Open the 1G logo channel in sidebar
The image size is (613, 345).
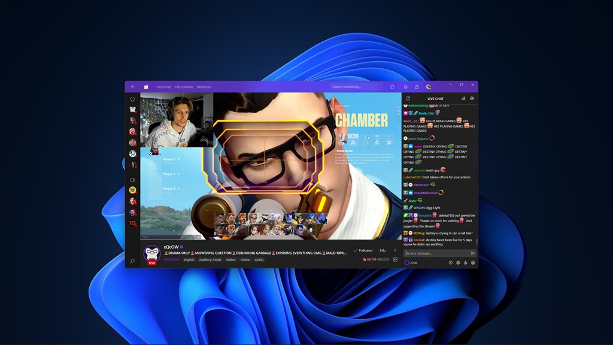133,223
